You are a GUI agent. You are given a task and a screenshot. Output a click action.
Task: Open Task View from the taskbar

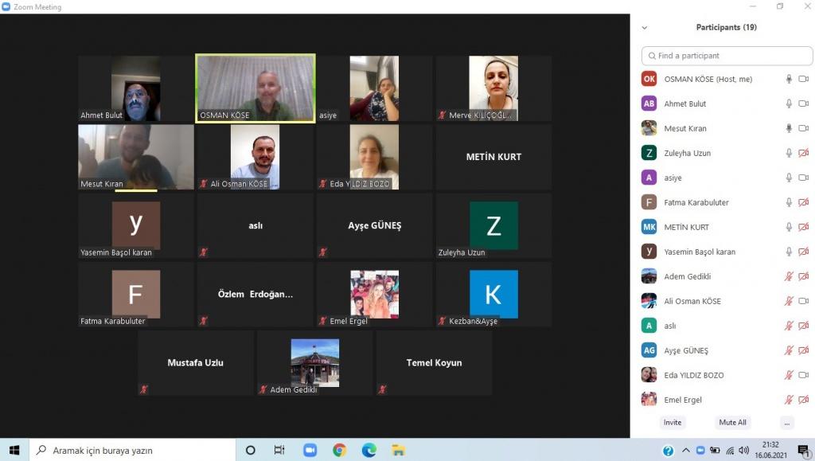pyautogui.click(x=279, y=450)
